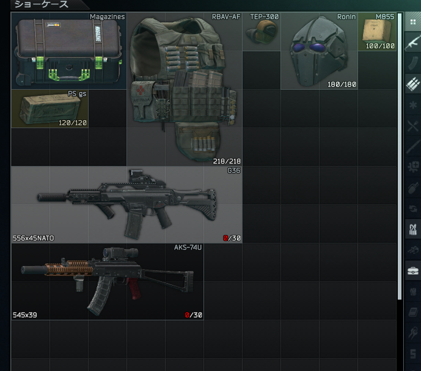Viewport: 421px width, 371px height.
Task: Select the M855 ammo box
Action: click(377, 32)
